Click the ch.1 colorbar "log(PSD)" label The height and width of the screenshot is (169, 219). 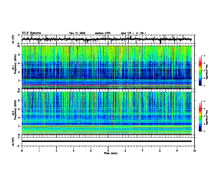207,72
